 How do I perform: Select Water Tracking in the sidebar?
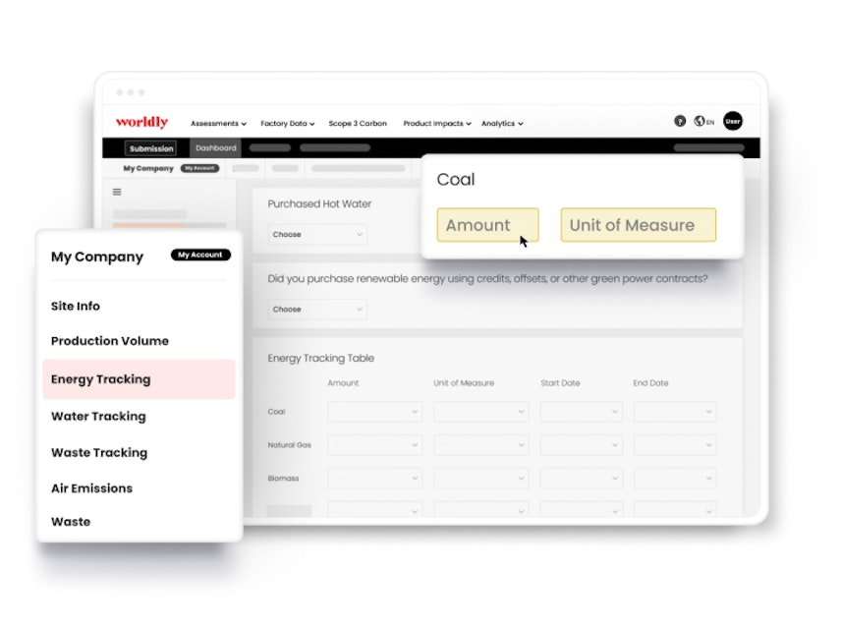[x=98, y=416]
